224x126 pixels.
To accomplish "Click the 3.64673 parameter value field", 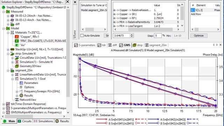I will click(x=121, y=36).
